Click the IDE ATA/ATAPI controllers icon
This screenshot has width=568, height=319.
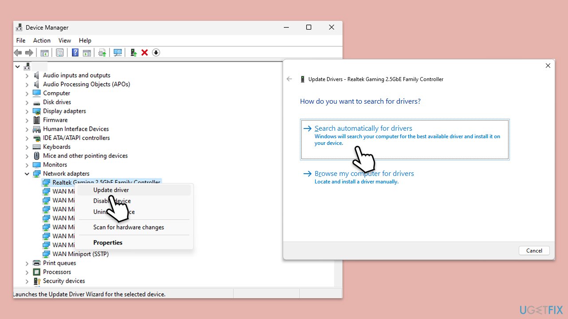click(x=37, y=138)
